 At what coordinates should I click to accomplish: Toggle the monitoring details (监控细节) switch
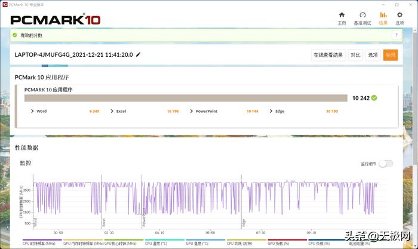tap(386, 164)
